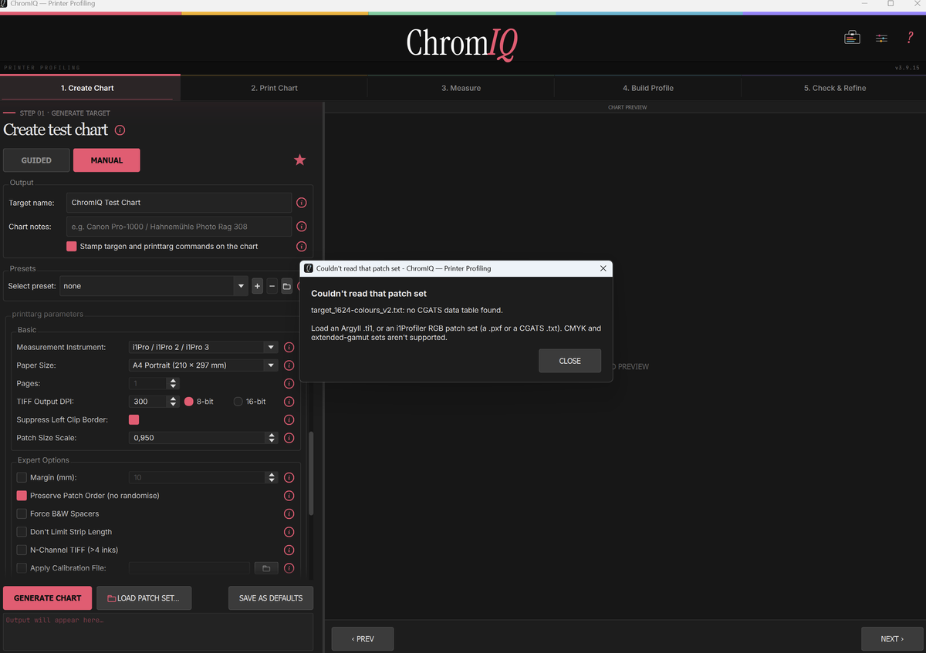Show info icon for Paper Size
This screenshot has width=926, height=653.
pos(289,365)
